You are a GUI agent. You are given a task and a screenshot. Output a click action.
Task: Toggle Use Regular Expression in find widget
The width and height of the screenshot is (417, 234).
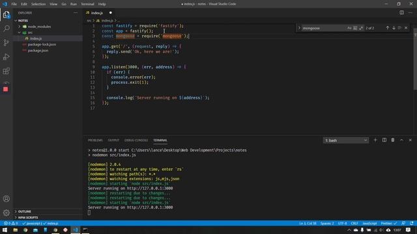pos(361,28)
